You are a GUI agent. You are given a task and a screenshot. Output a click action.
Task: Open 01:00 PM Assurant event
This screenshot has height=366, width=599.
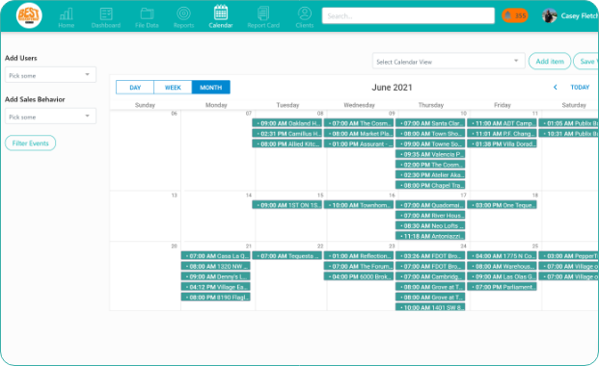pos(359,144)
